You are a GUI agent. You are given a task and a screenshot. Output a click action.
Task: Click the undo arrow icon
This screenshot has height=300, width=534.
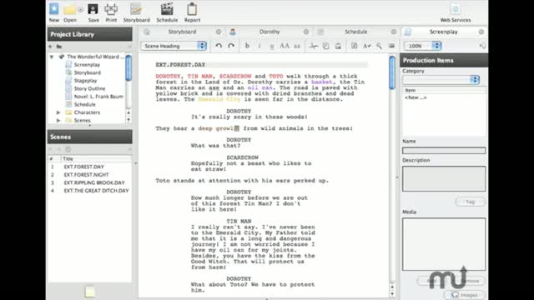[219, 46]
